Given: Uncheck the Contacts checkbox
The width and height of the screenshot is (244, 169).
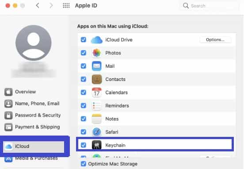Looking at the screenshot, I should (x=84, y=79).
